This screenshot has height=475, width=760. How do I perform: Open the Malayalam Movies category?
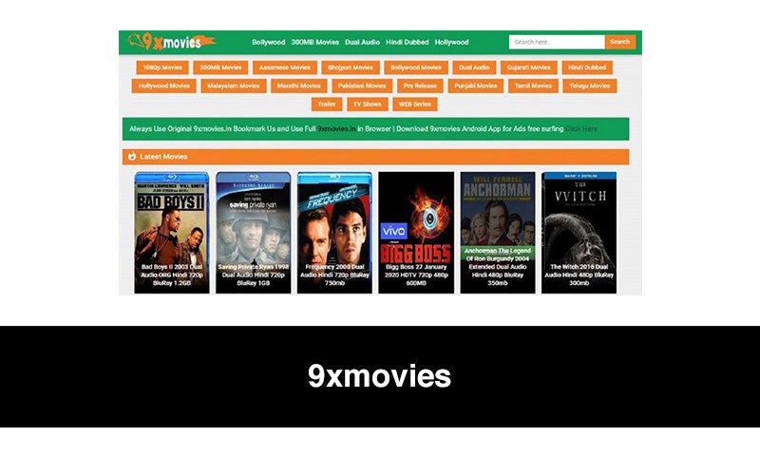234,85
